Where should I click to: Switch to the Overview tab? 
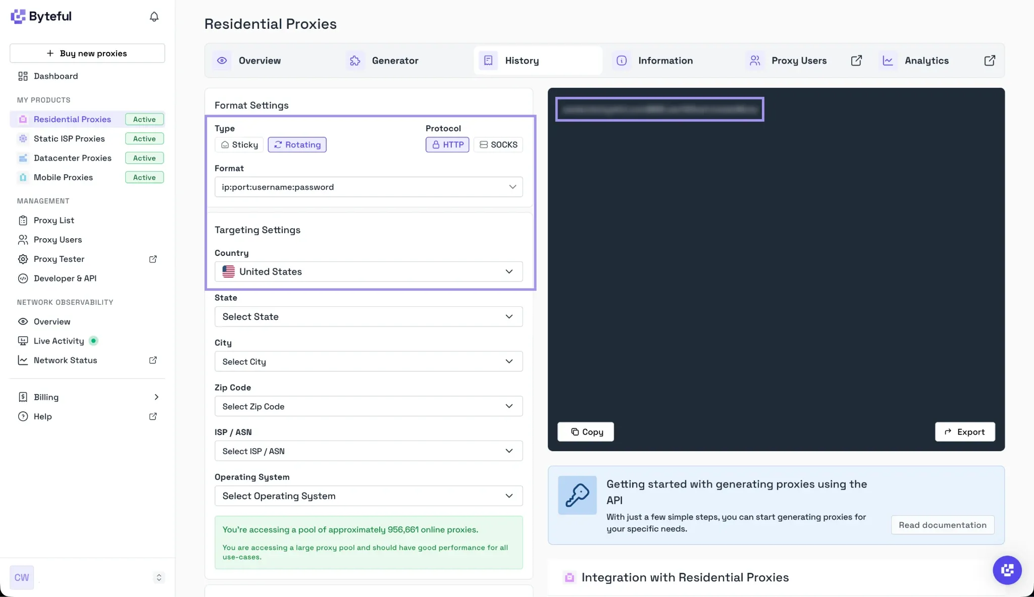pyautogui.click(x=272, y=61)
